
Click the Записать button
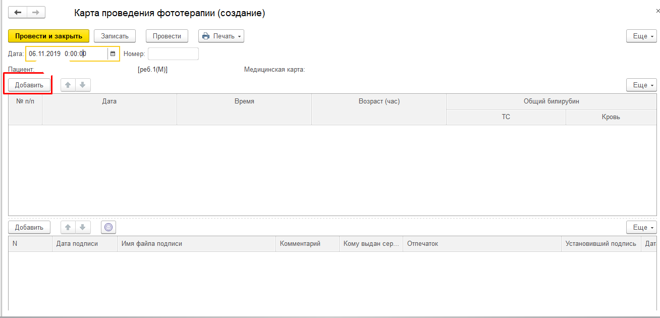click(115, 36)
